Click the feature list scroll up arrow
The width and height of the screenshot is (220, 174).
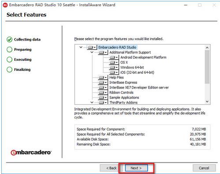(x=207, y=48)
